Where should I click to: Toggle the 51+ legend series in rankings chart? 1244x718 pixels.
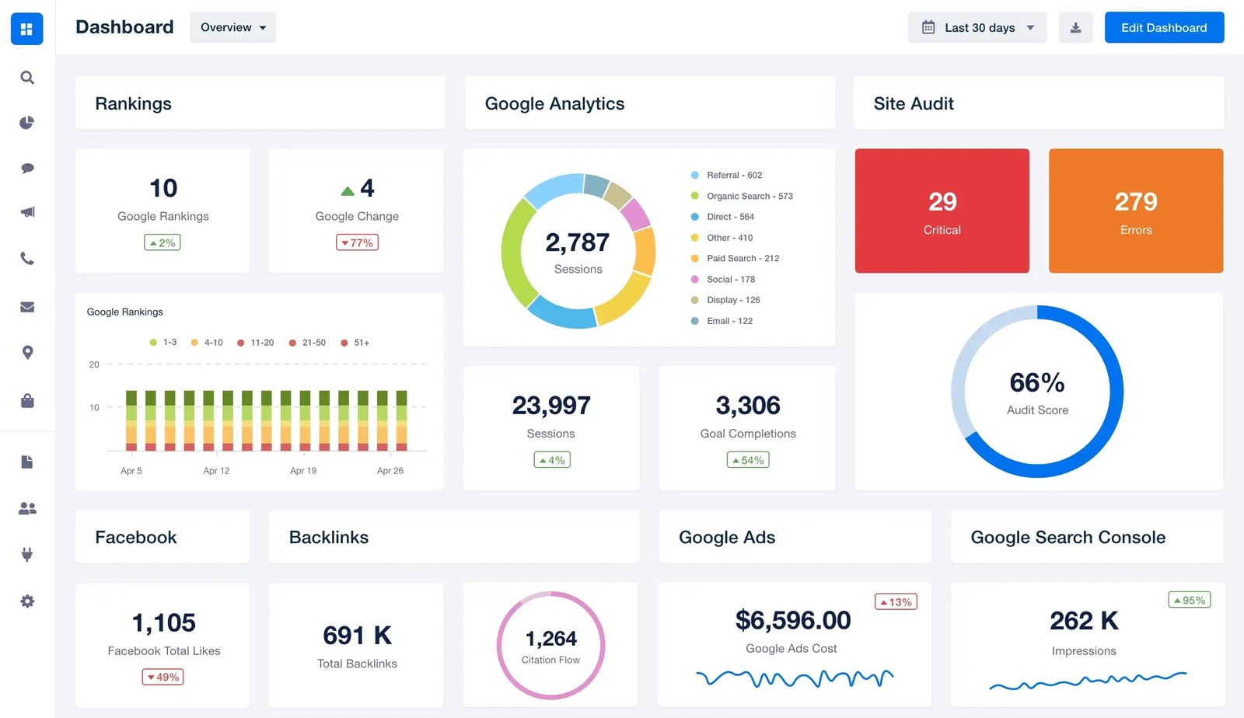click(355, 343)
